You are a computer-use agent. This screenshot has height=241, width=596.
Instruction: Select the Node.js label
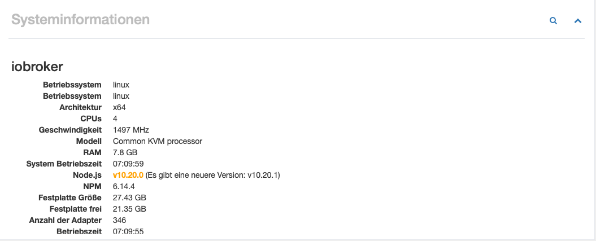[87, 176]
